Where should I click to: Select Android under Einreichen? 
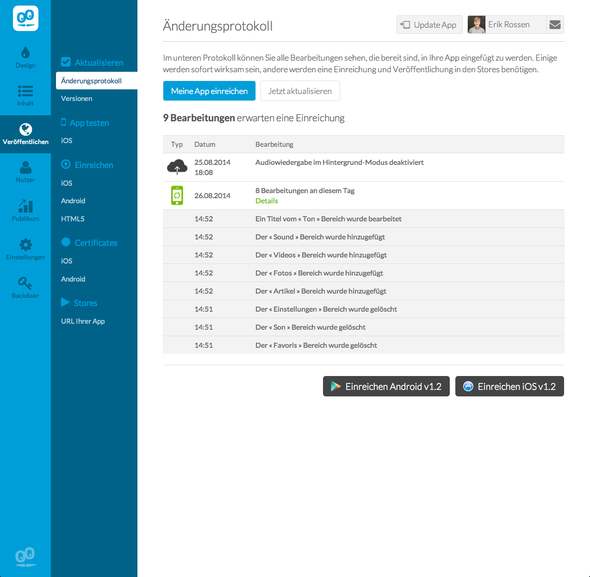(x=73, y=201)
